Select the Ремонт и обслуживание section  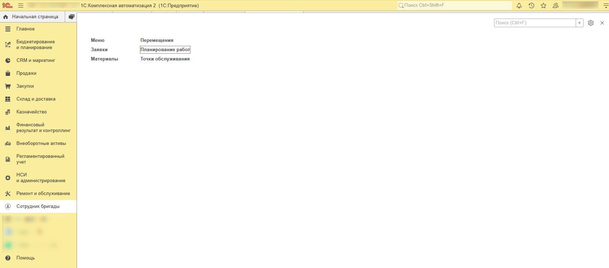38,194
